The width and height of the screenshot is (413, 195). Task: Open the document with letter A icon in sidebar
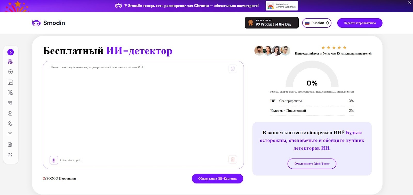10,145
